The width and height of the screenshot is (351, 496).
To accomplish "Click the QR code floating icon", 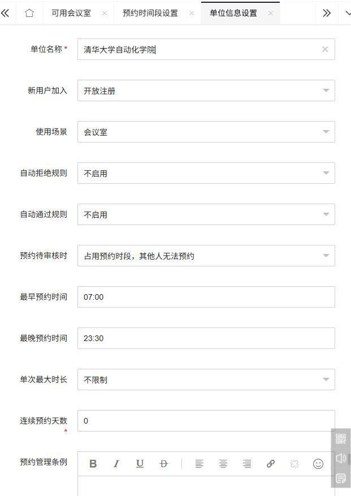I will coord(341,439).
